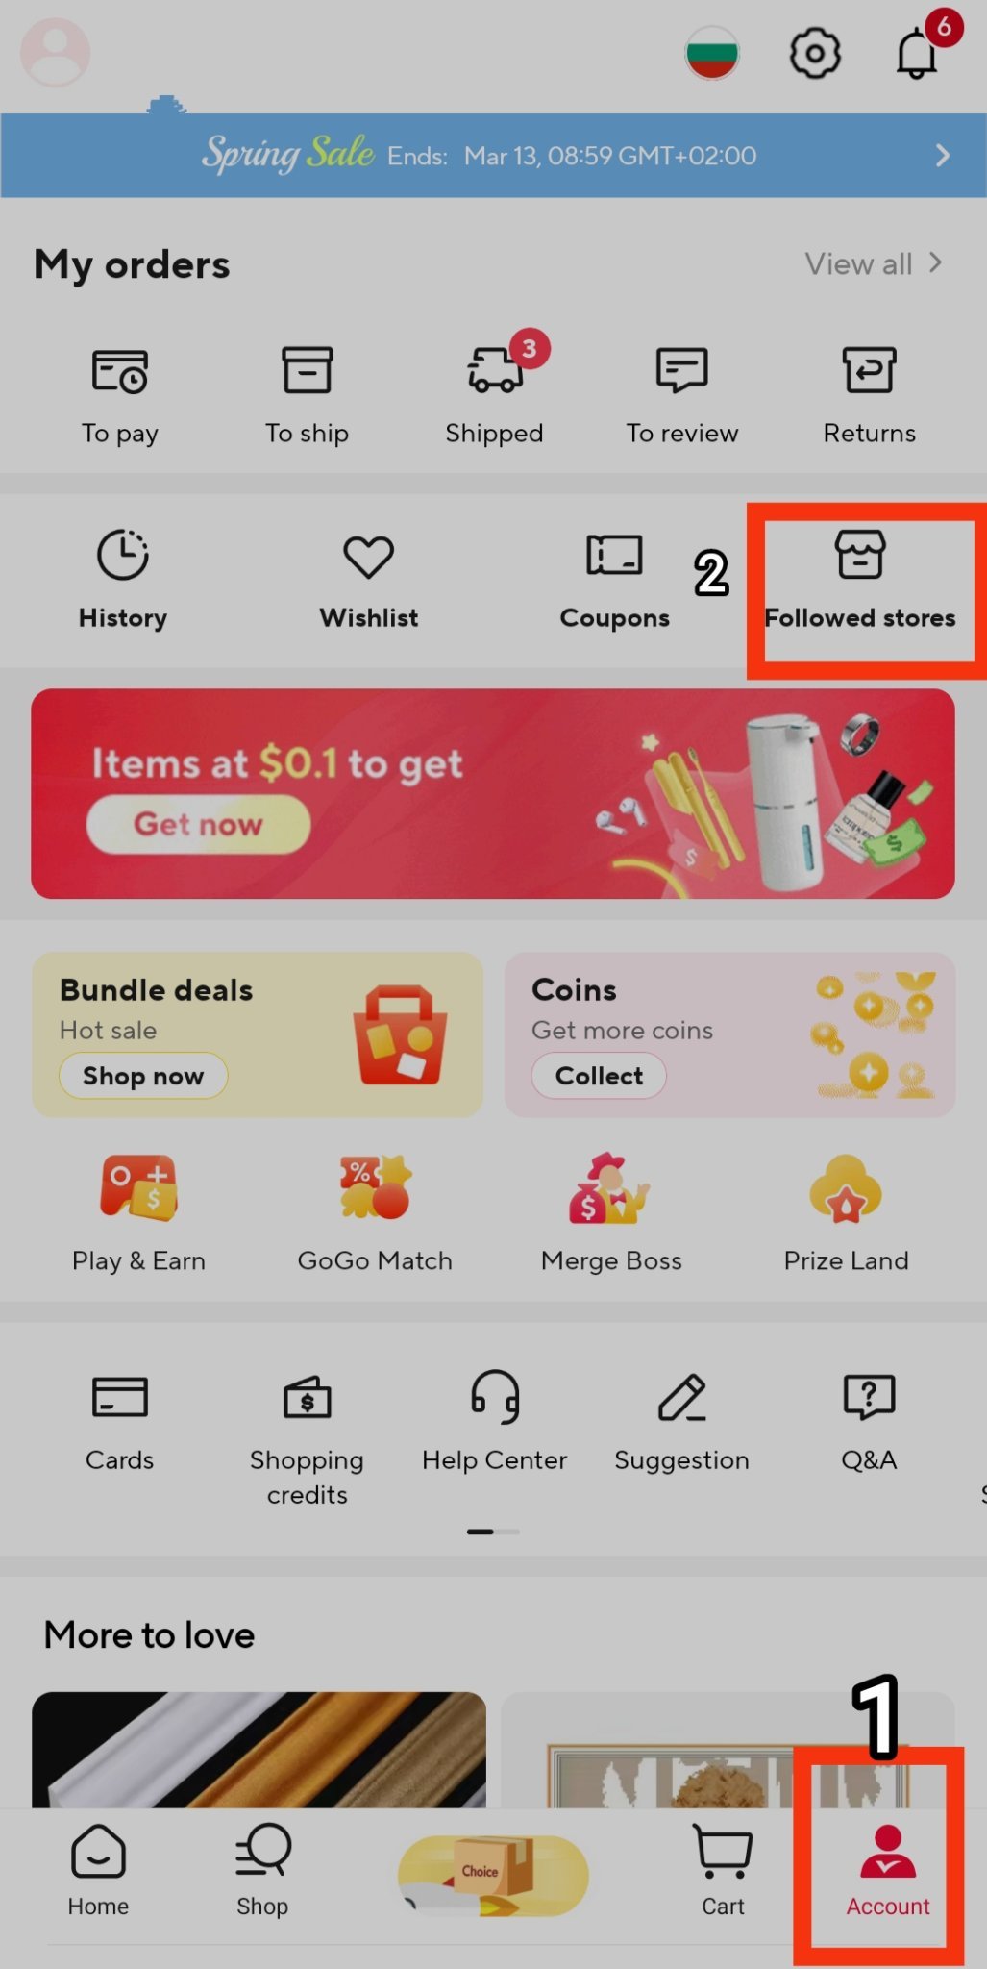Screen dimensions: 987x1969
Task: Tap the services page indicator bar
Action: (493, 1532)
